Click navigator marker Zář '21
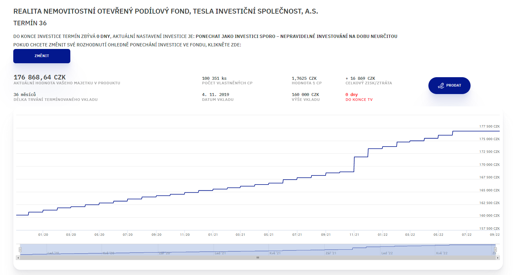Viewport: 513px width, 275px height. point(331,253)
